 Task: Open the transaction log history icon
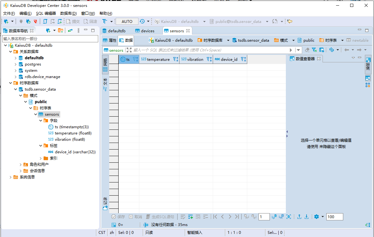142,21
